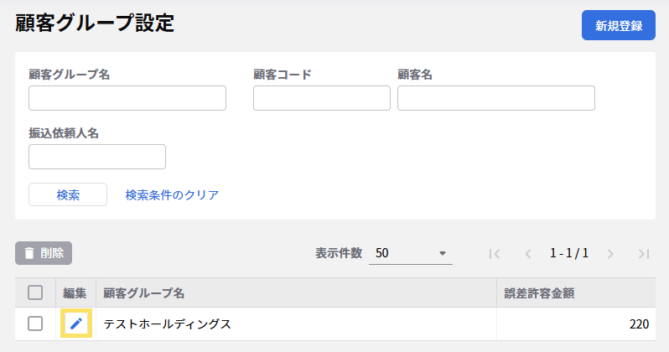Click into the 顧客コード input box
The height and width of the screenshot is (352, 669).
click(321, 98)
